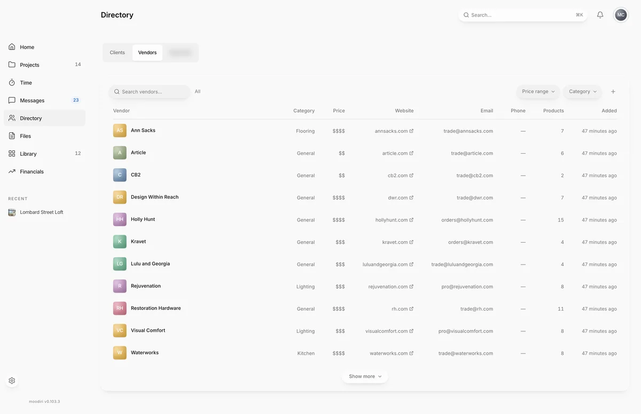Select the Holly Hunt HH avatar
Viewport: 641px width, 414px height.
click(x=120, y=219)
